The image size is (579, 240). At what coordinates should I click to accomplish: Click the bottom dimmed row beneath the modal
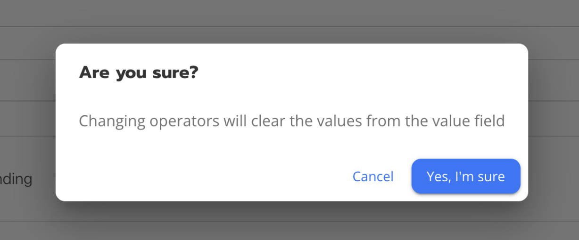click(x=289, y=231)
